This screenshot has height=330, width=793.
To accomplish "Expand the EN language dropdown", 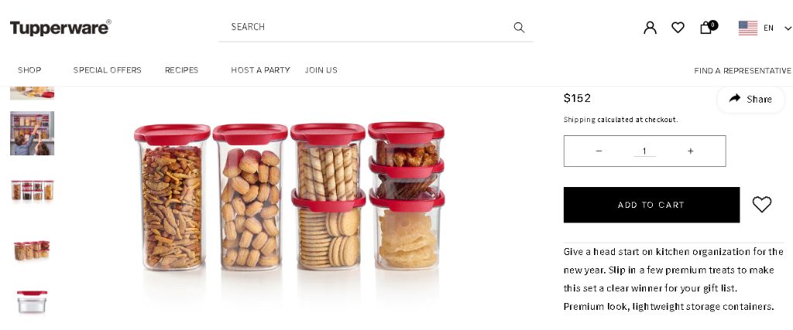I will 778,29.
